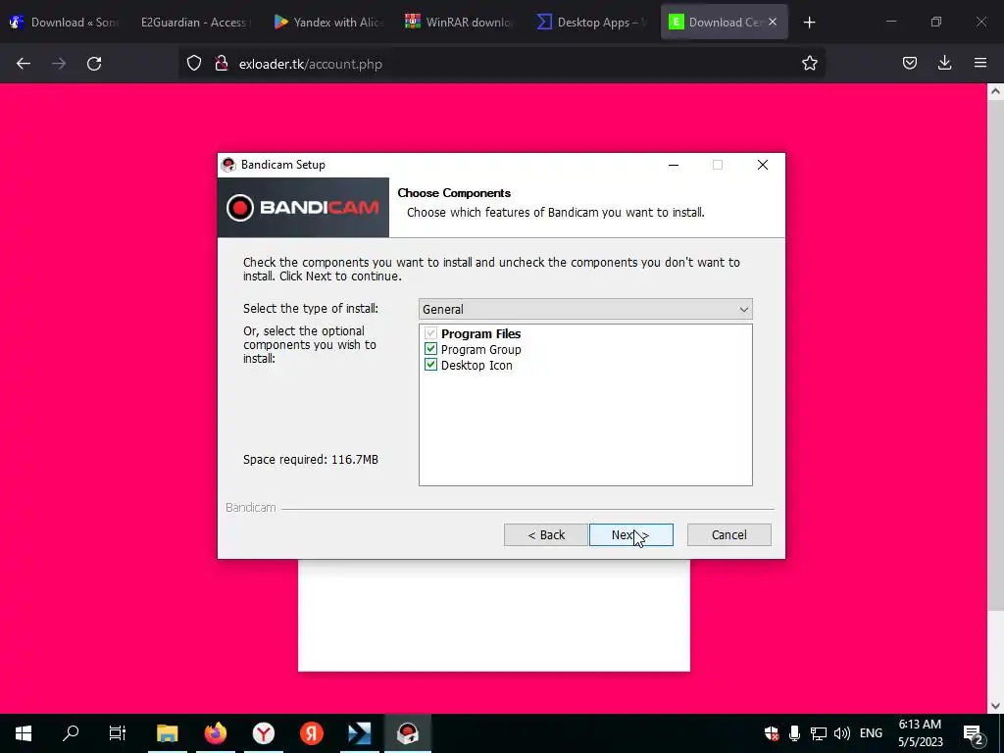Click Next in Bandicam Setup
1004x753 pixels.
click(x=630, y=534)
